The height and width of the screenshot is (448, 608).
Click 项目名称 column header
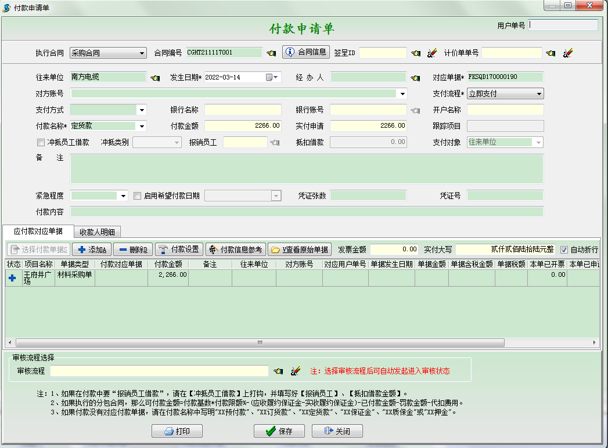(38, 264)
